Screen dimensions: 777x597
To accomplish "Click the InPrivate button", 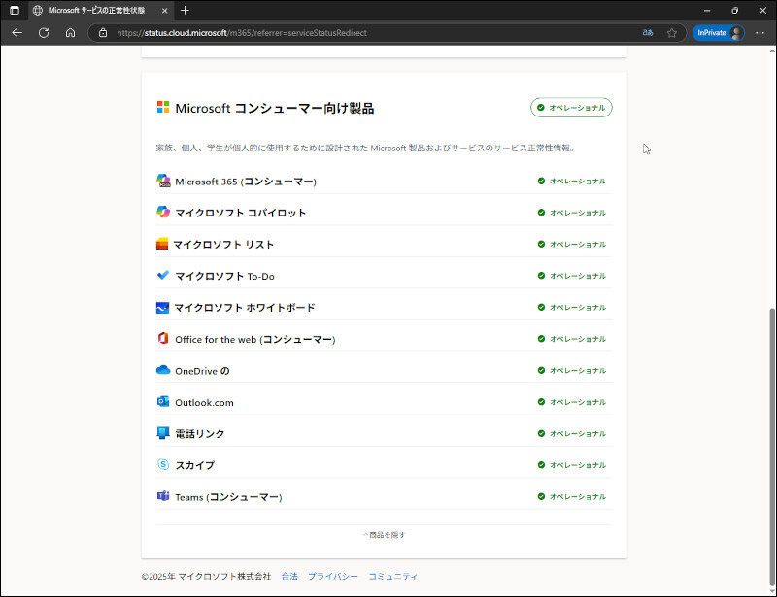I will coord(718,33).
